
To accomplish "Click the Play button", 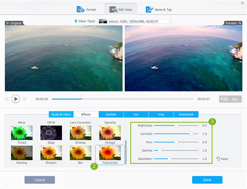I will click(x=16, y=99).
